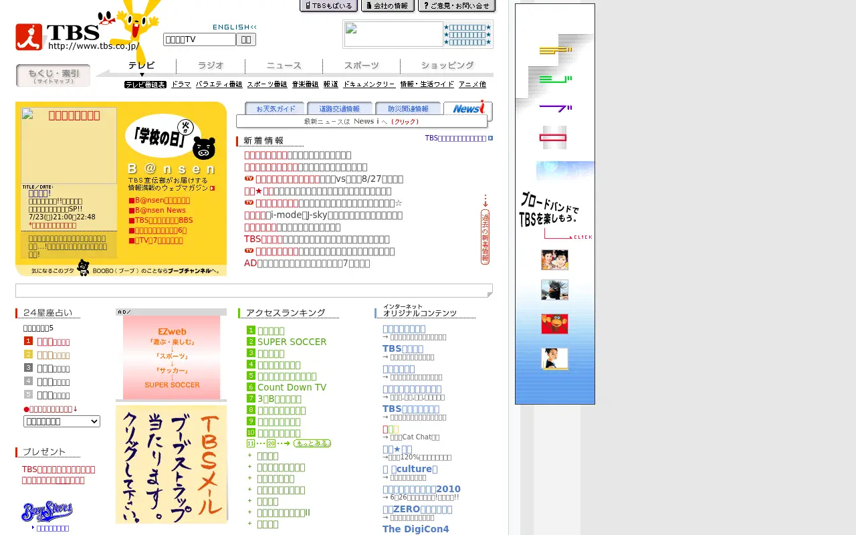
Task: Open the News i tab
Action: pyautogui.click(x=467, y=108)
